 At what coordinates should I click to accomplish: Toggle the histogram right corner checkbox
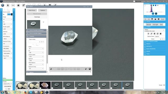click(x=164, y=5)
